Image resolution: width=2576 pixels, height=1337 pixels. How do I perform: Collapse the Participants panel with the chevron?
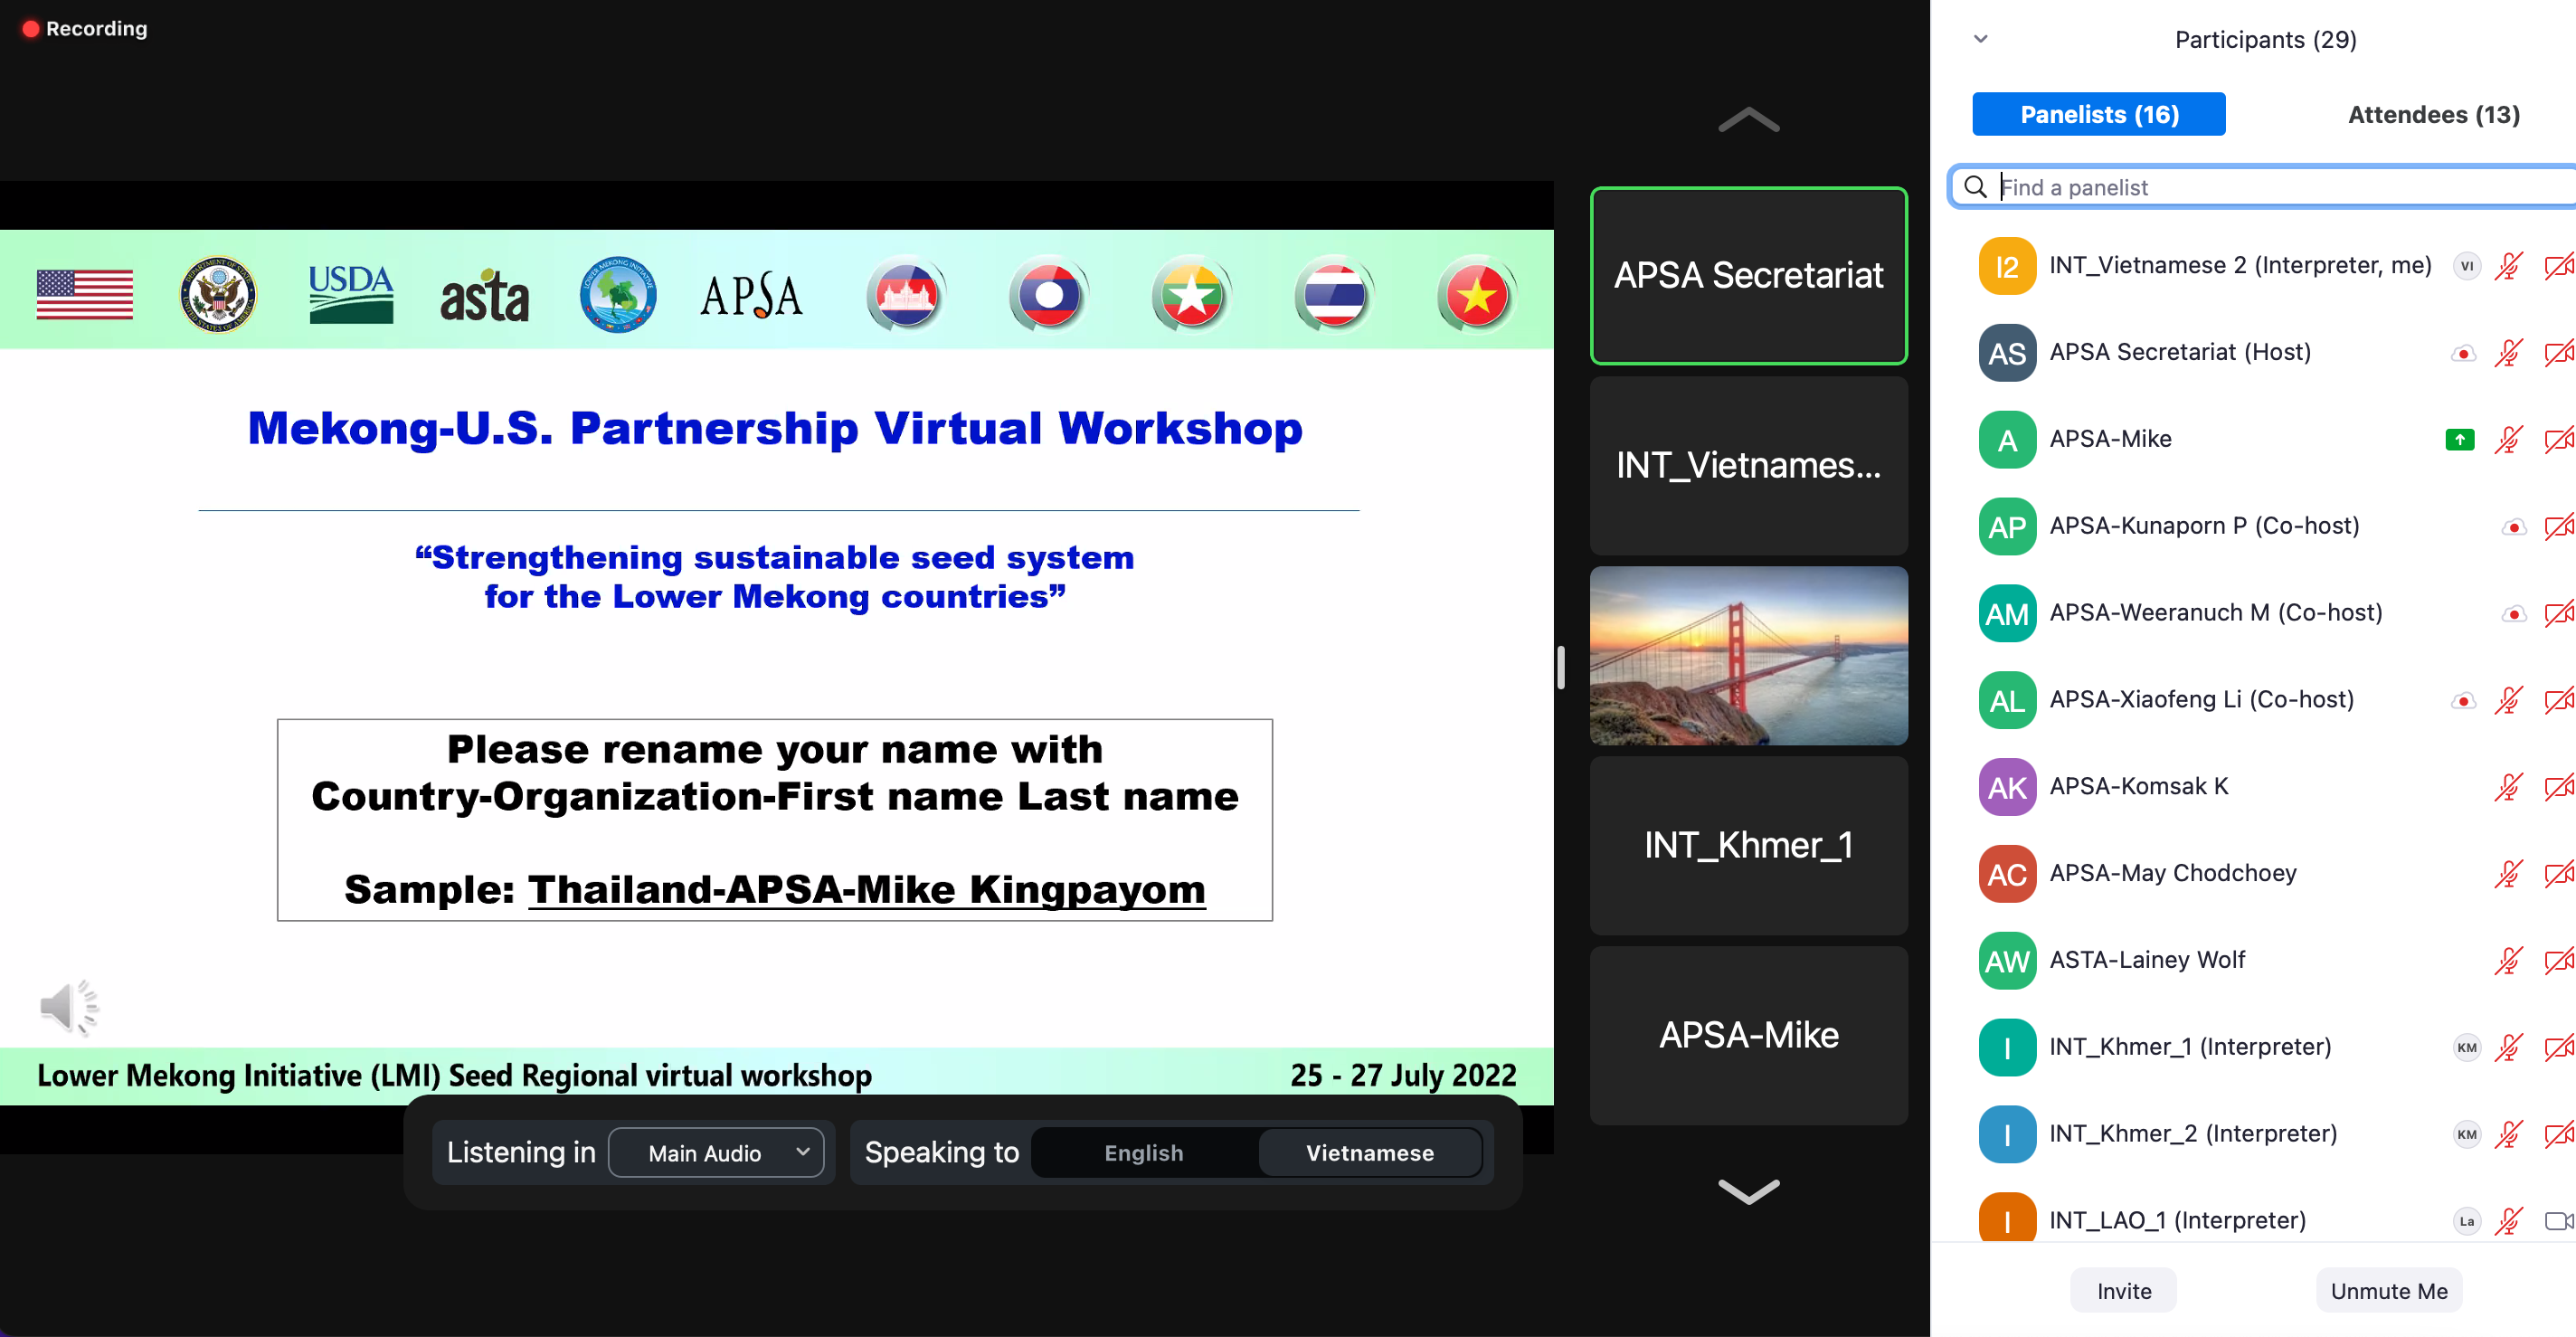coord(1980,39)
